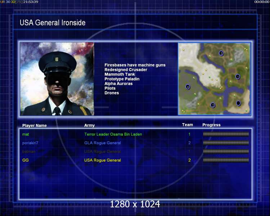Click mat's loading progress bar
270x216 pixels.
pyautogui.click(x=226, y=134)
